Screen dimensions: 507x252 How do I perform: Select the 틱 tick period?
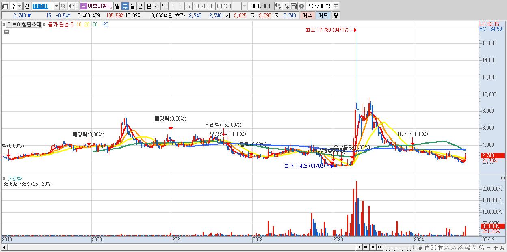coord(164,6)
